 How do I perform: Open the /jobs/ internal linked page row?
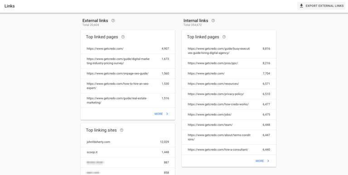point(229,115)
